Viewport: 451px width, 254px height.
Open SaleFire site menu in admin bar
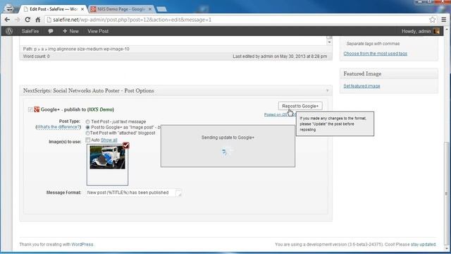[30, 31]
